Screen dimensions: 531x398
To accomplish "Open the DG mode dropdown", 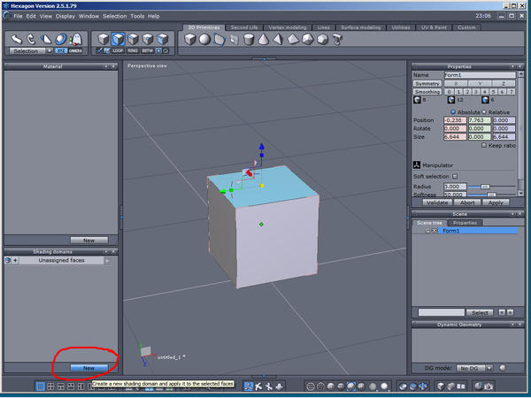I will tap(489, 368).
